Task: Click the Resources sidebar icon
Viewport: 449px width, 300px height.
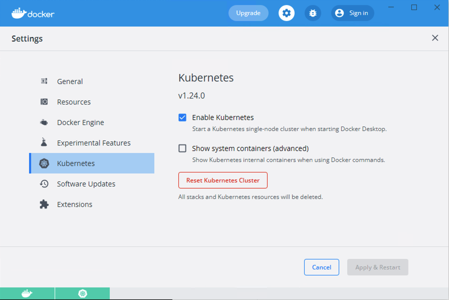Action: click(x=44, y=102)
